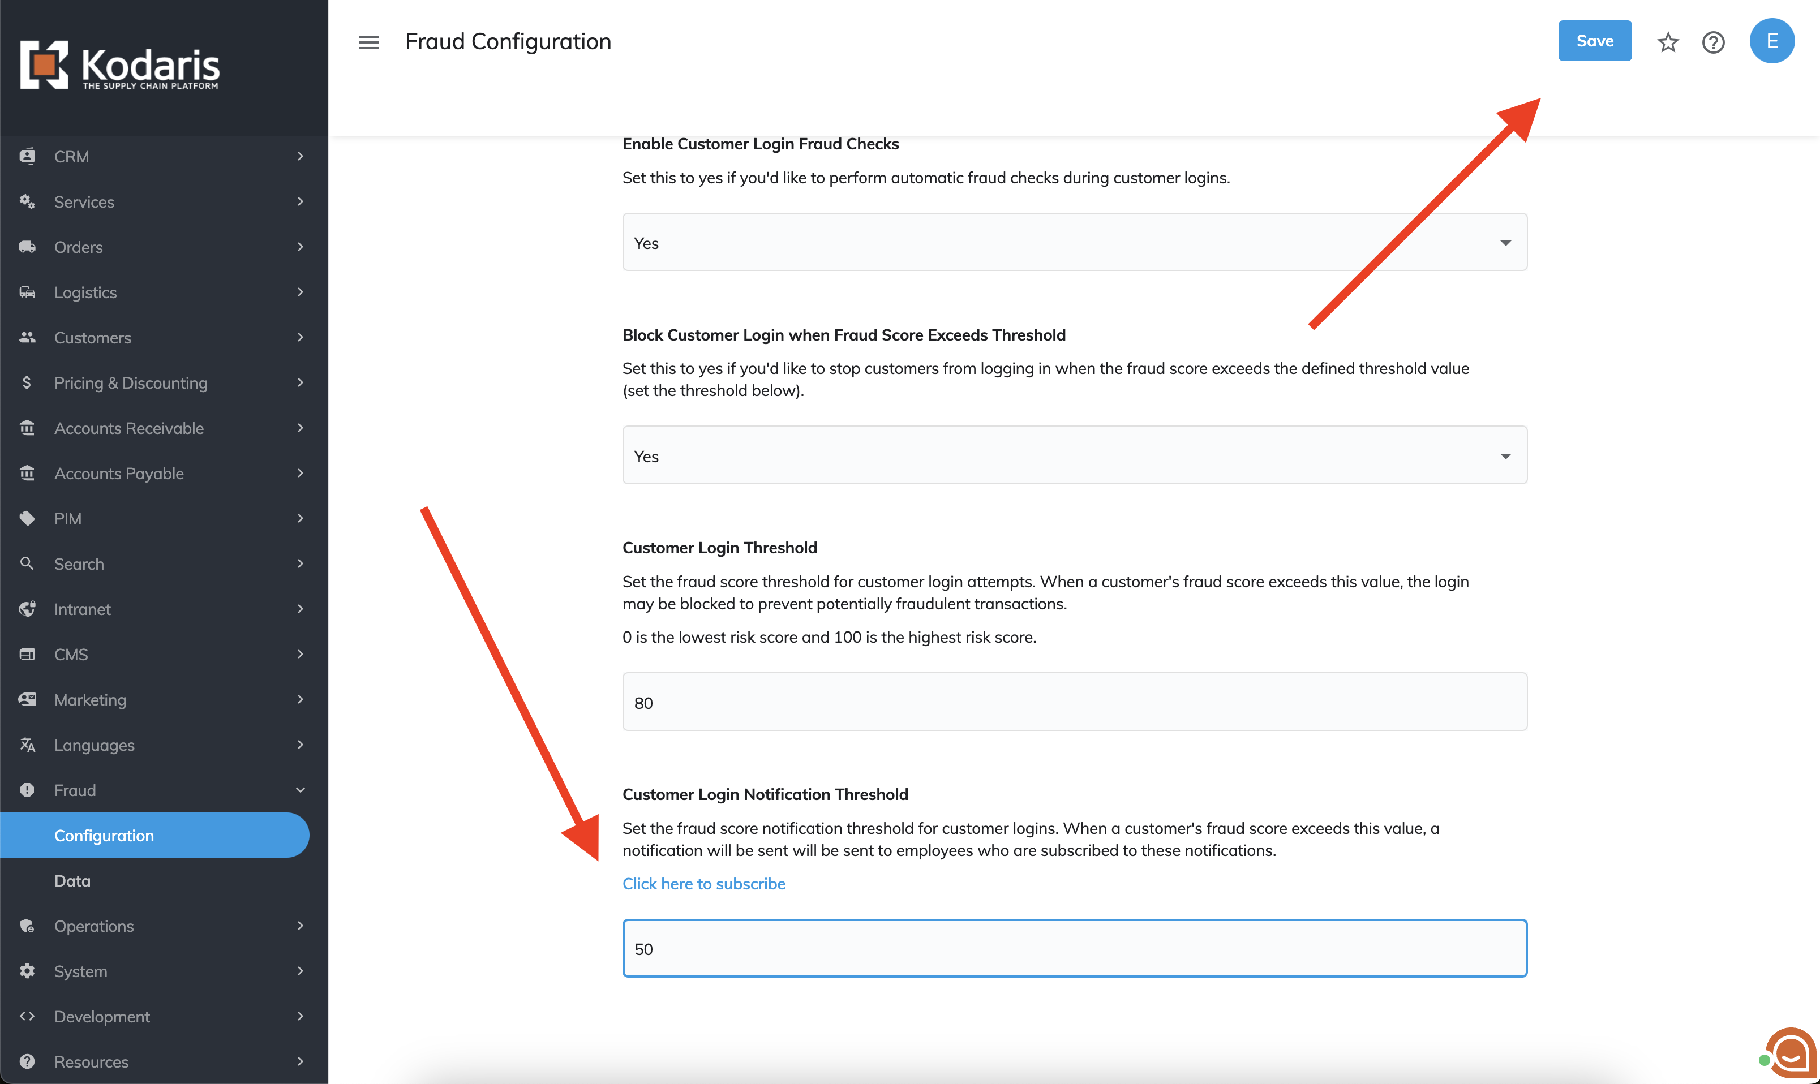Image resolution: width=1820 pixels, height=1084 pixels.
Task: Click the Save button
Action: [x=1594, y=41]
